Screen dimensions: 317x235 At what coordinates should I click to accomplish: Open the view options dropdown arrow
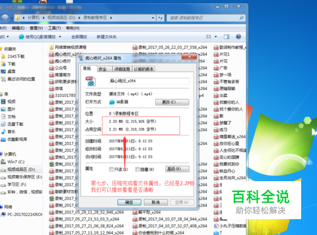click(x=216, y=37)
